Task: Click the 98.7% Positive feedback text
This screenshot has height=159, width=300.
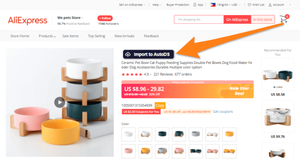Action: (x=73, y=24)
